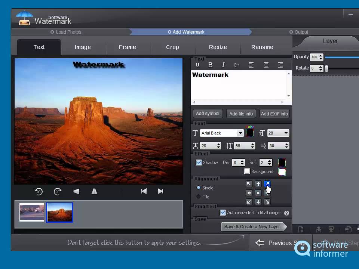Click Save & Create a New Layer

click(x=254, y=227)
